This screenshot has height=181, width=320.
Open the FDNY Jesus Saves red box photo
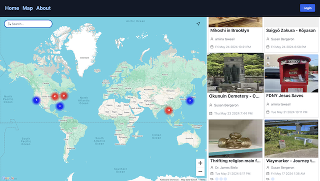click(x=291, y=73)
